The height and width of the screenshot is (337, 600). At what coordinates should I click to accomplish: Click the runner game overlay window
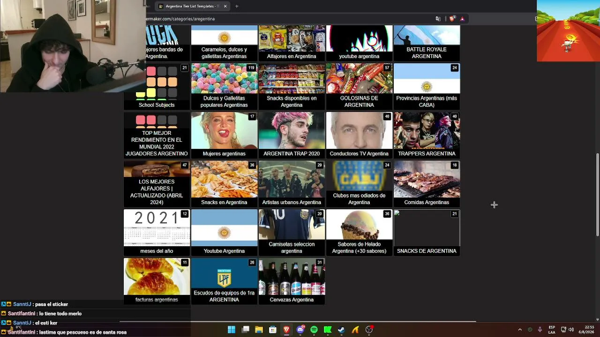(x=568, y=30)
